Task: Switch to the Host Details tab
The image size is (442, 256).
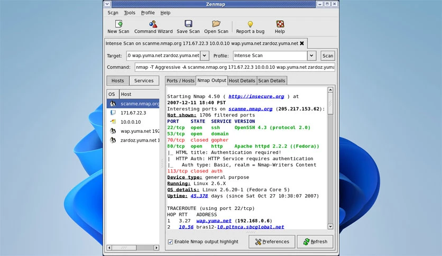Action: (242, 80)
